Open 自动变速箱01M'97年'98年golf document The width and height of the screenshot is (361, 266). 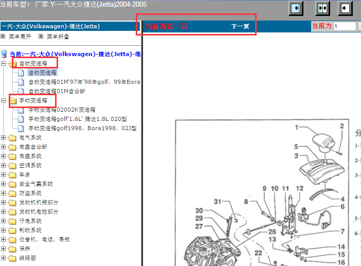point(84,82)
